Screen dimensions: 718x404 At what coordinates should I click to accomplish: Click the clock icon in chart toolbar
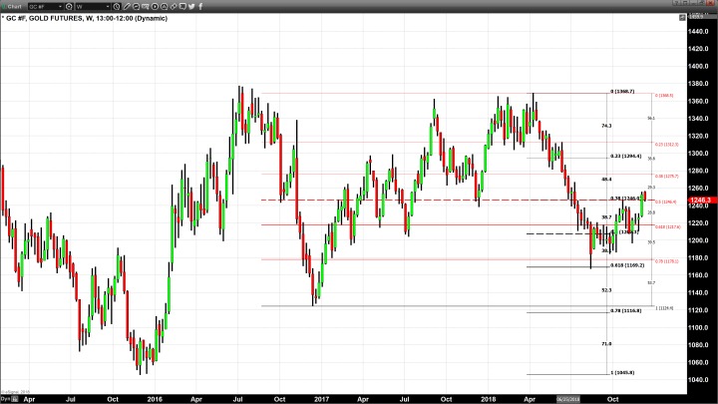[117, 6]
